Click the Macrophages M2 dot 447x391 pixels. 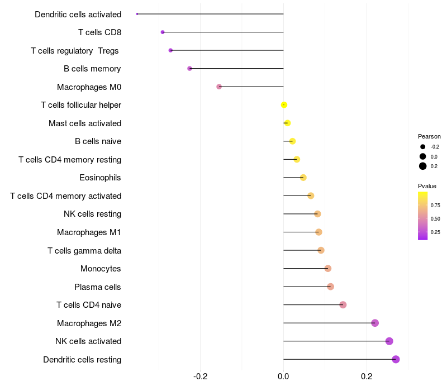(375, 323)
